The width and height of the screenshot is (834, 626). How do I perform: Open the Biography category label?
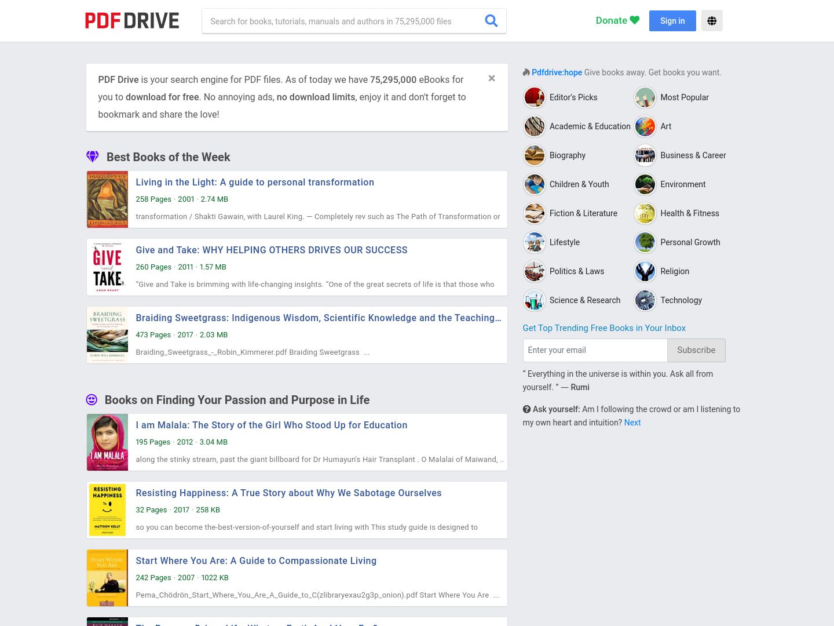pyautogui.click(x=568, y=155)
